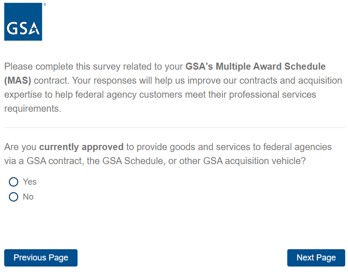Click the horizontal divider line
Screen dimensions: 348x274
[174, 128]
